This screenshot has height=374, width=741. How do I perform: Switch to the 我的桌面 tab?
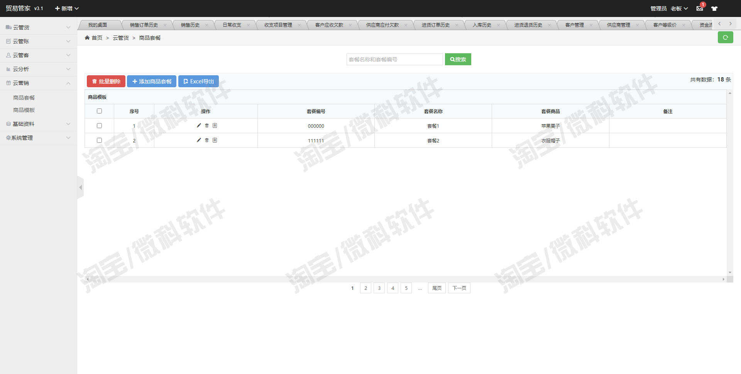[97, 25]
